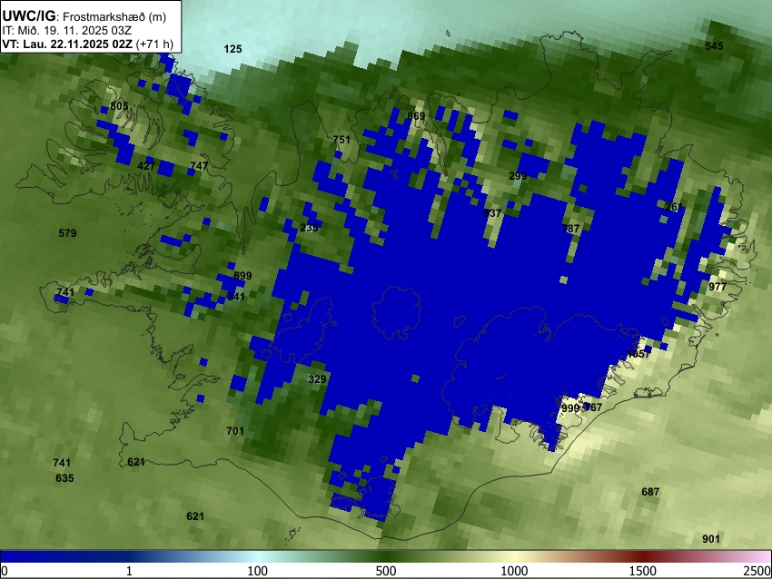Select the legend label 500
Image resolution: width=772 pixels, height=579 pixels.
[x=386, y=571]
